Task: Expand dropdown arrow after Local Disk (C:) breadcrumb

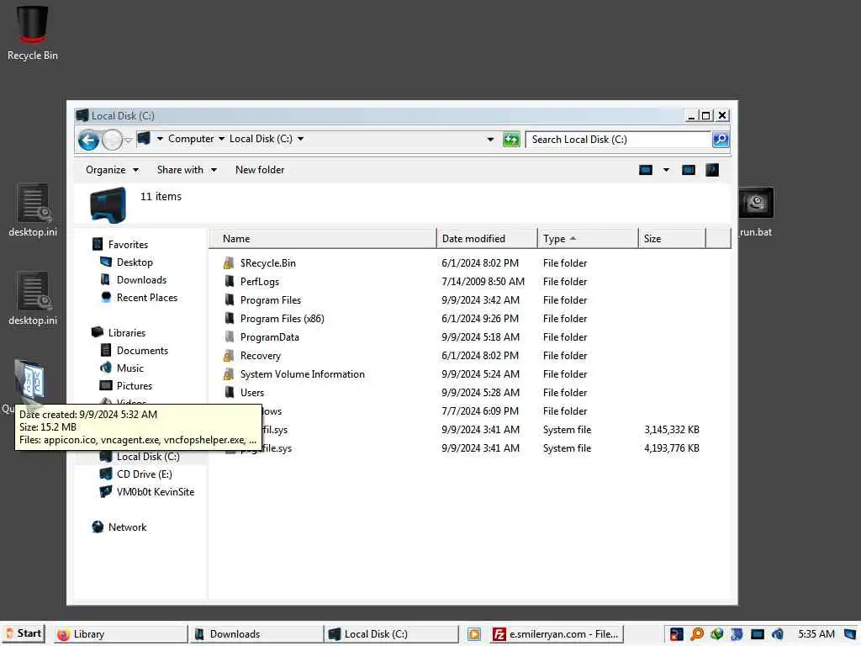Action: 300,139
